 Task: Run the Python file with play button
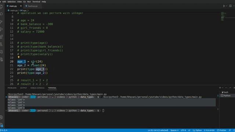[x=224, y=6]
